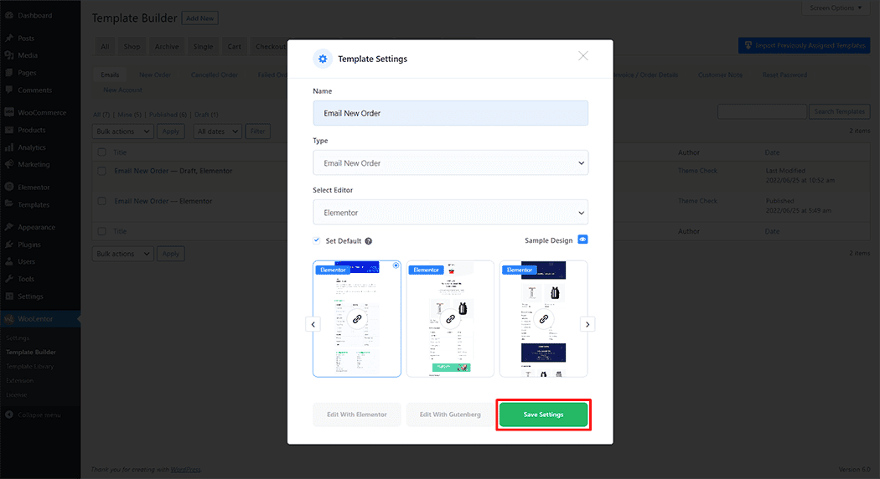
Task: Open Plugins from the sidebar menu
Action: click(x=30, y=245)
